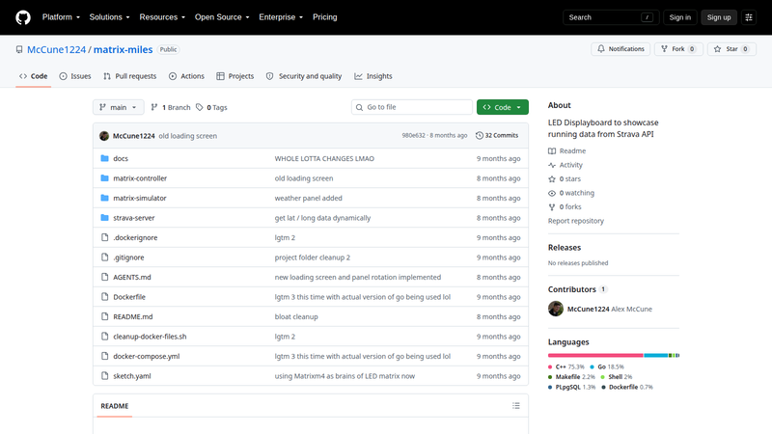Viewport: 772px width, 434px height.
Task: Click the commit history clock icon
Action: point(479,135)
